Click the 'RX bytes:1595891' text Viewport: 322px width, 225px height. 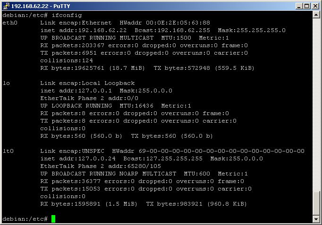point(70,204)
